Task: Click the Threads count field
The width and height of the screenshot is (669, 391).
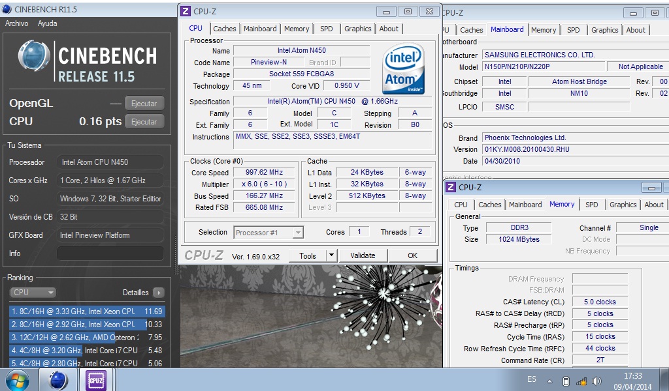Action: click(420, 231)
